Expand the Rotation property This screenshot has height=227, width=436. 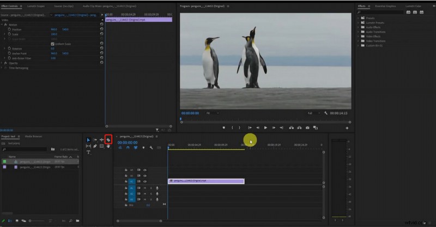pyautogui.click(x=4, y=48)
